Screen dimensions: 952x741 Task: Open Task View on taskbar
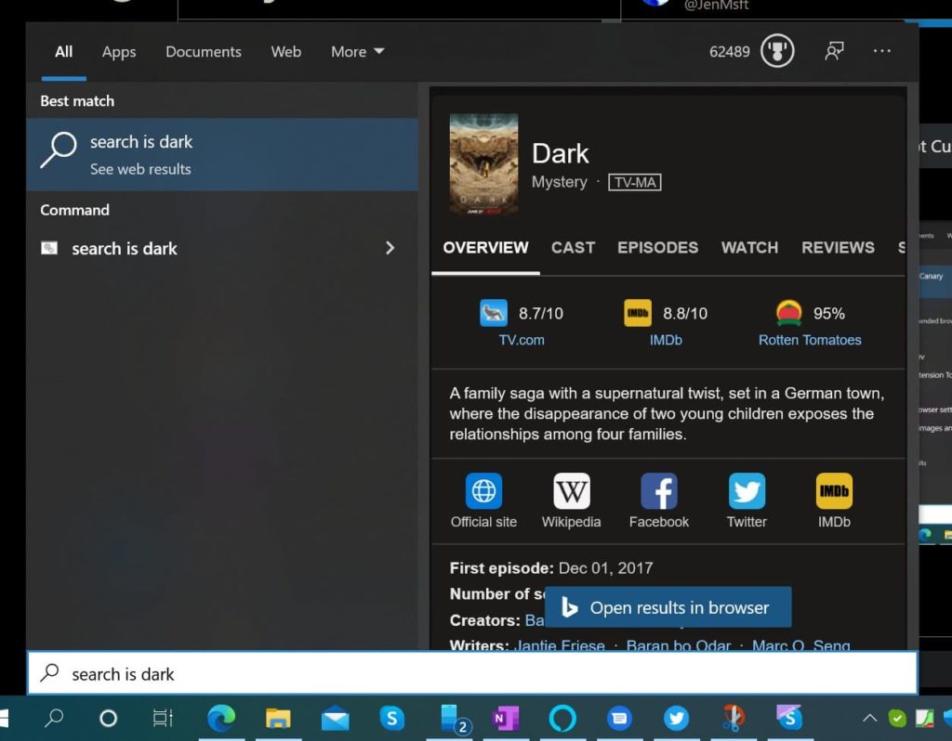point(163,719)
